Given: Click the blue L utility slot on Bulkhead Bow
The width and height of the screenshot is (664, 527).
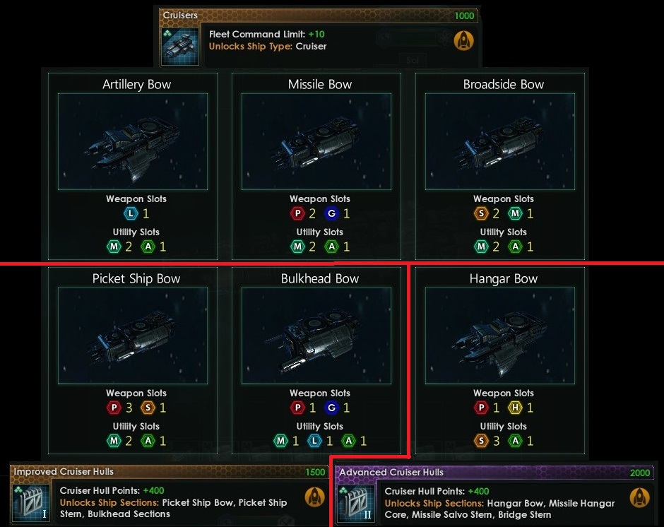Looking at the screenshot, I should click(x=314, y=441).
